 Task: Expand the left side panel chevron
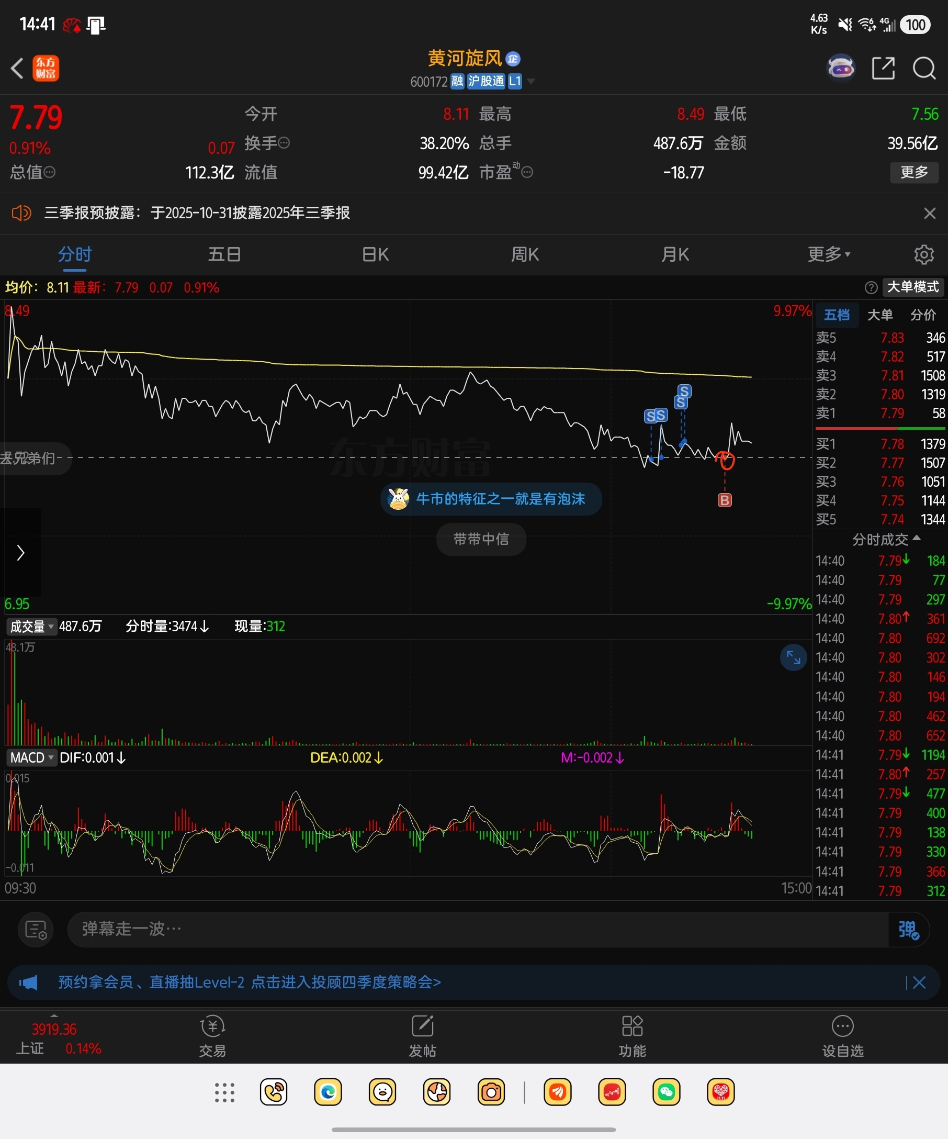point(20,553)
